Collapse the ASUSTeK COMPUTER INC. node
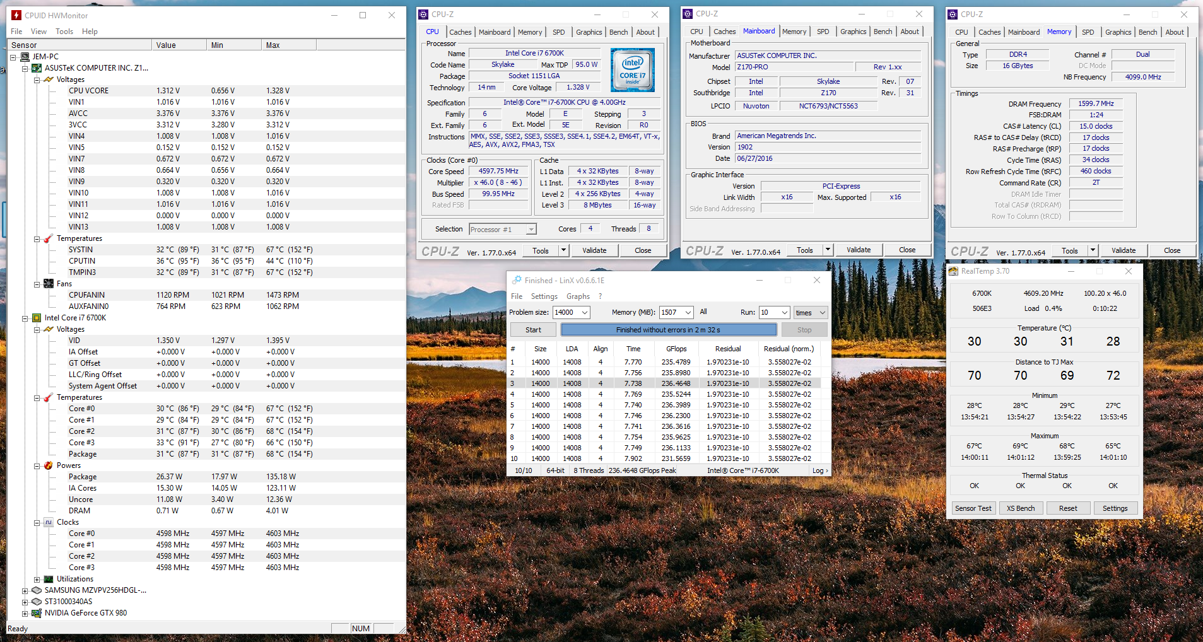Viewport: 1203px width, 642px height. (x=25, y=68)
